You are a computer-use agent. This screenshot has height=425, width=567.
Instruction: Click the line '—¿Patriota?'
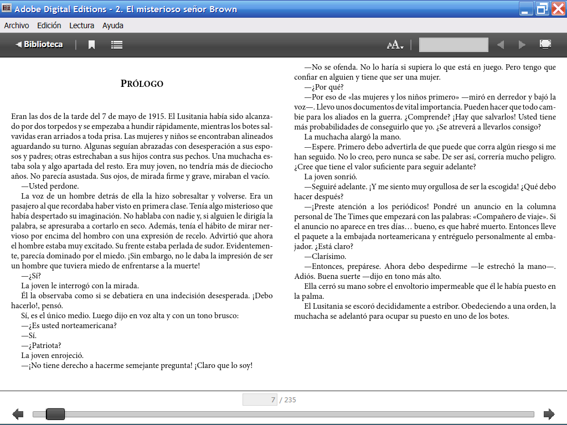point(41,345)
